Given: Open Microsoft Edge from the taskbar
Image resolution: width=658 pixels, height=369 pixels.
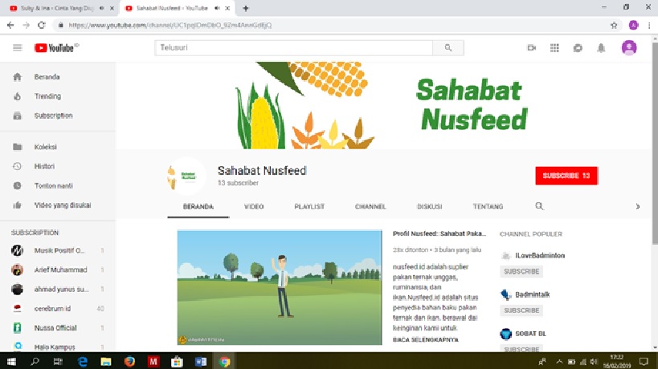Looking at the screenshot, I should [82, 361].
